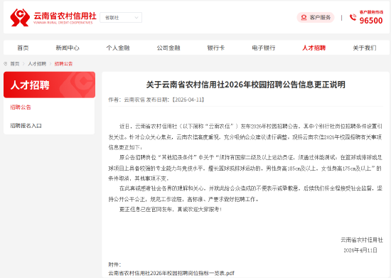The height and width of the screenshot is (278, 391).
Task: Open the 公司金融 navigation menu
Action: (x=168, y=48)
